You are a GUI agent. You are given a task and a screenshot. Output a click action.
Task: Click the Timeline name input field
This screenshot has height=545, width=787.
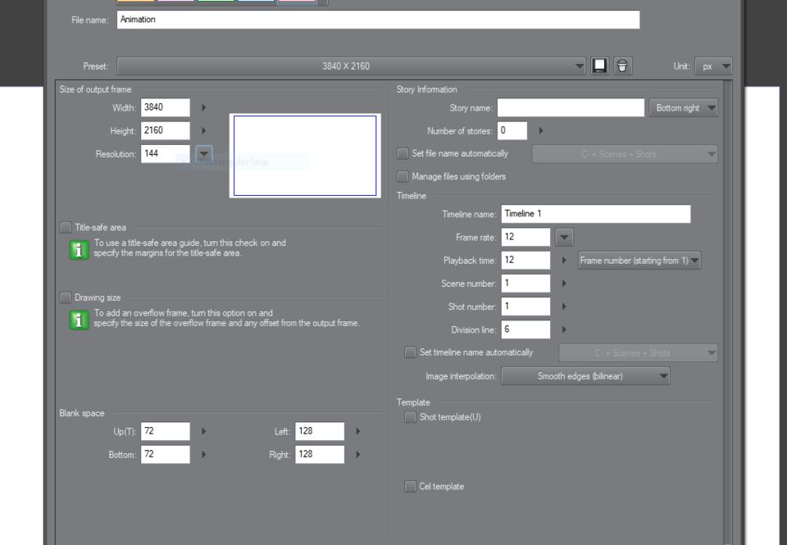[x=595, y=214]
